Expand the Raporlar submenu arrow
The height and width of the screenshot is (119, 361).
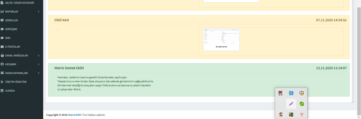39,12
